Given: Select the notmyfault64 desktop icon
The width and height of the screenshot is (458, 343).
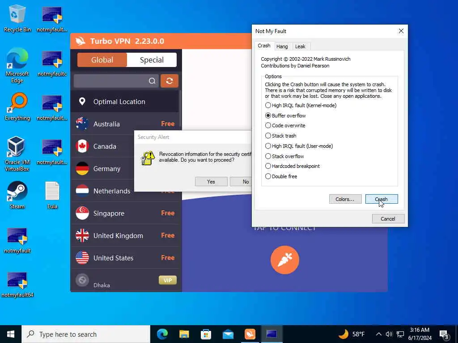Looking at the screenshot, I should point(17,284).
